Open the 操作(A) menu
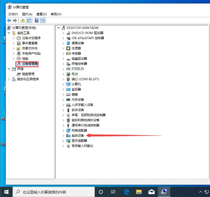The width and height of the screenshot is (210, 197). click(27, 14)
